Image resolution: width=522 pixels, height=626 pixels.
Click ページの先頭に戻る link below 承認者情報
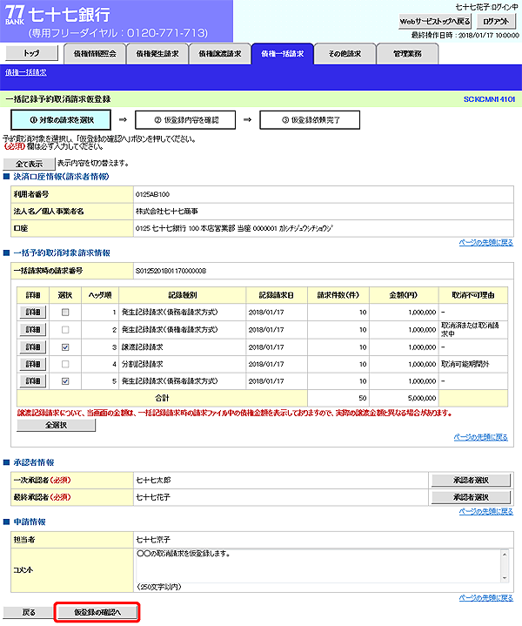click(x=486, y=511)
